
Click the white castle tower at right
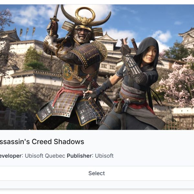click(187, 38)
